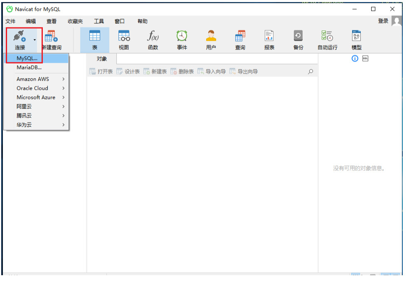The image size is (409, 291).
Task: Click the search magnifier in object toolbar
Action: tap(310, 72)
